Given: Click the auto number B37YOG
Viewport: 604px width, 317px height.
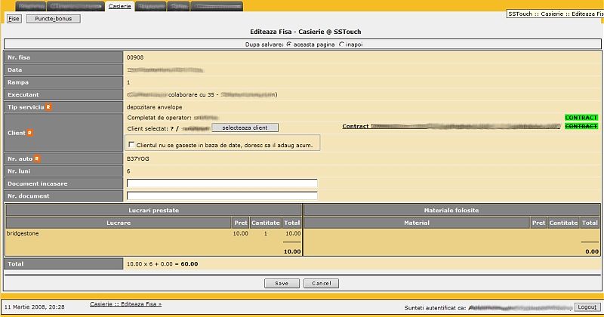Looking at the screenshot, I should 138,158.
